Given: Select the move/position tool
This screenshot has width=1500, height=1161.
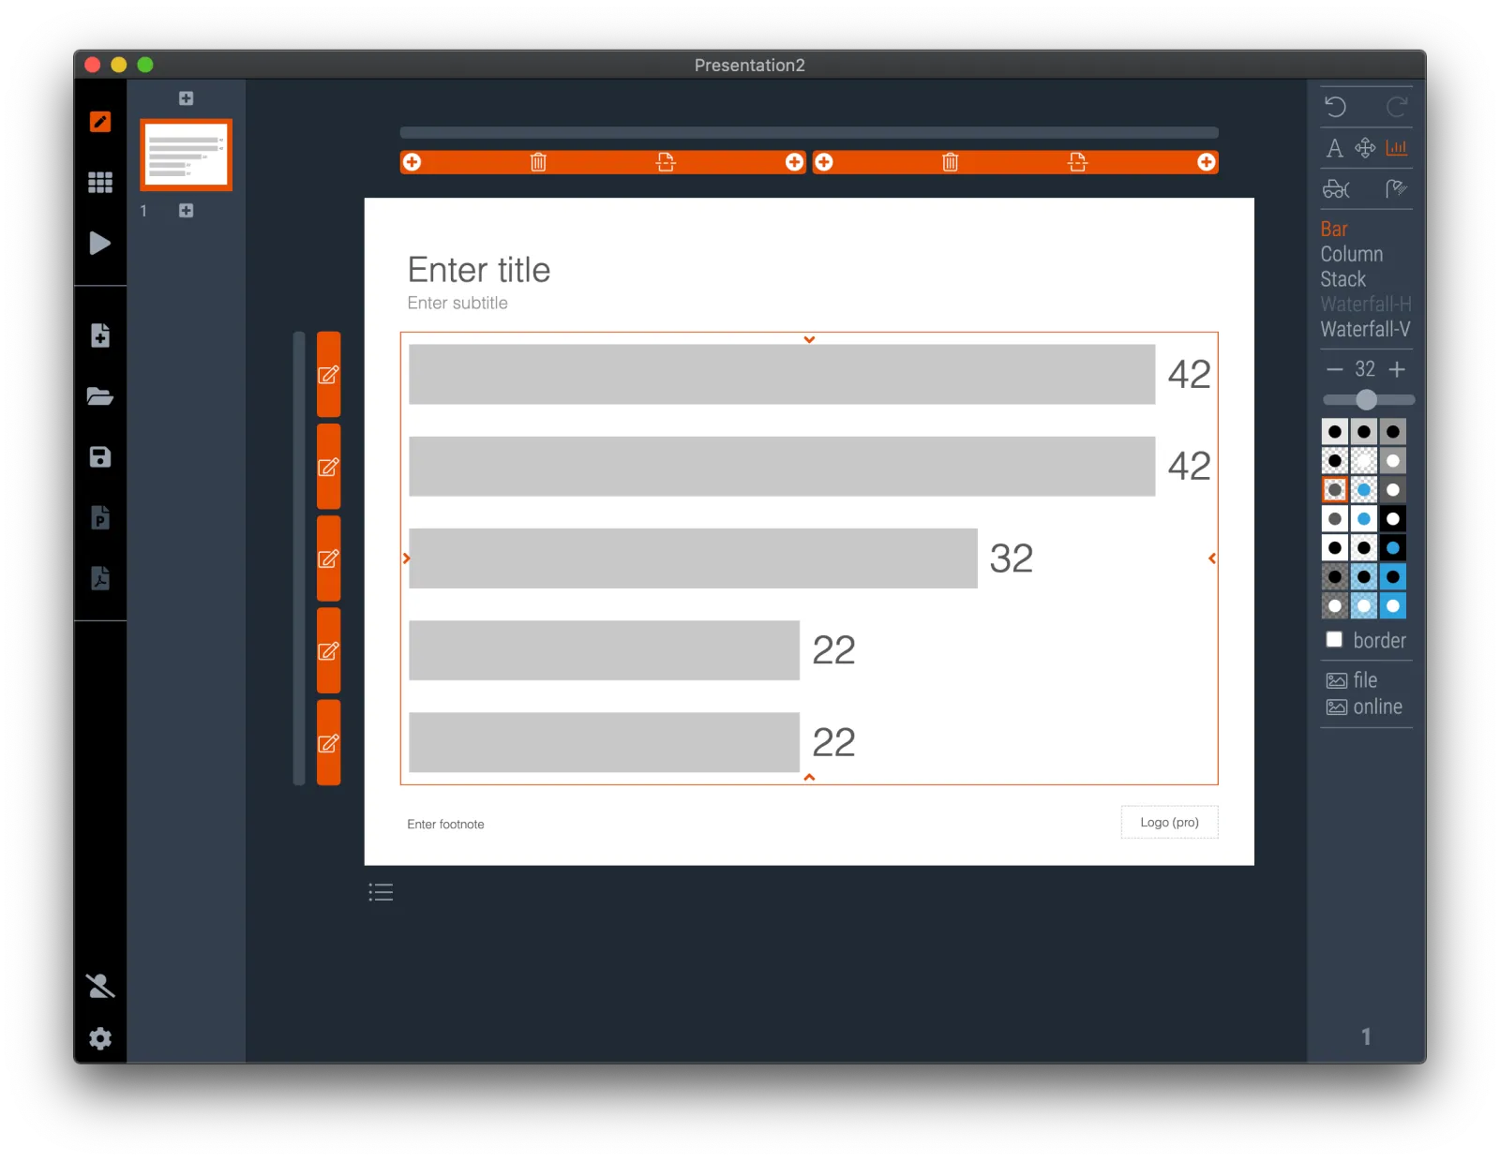Looking at the screenshot, I should coord(1365,148).
